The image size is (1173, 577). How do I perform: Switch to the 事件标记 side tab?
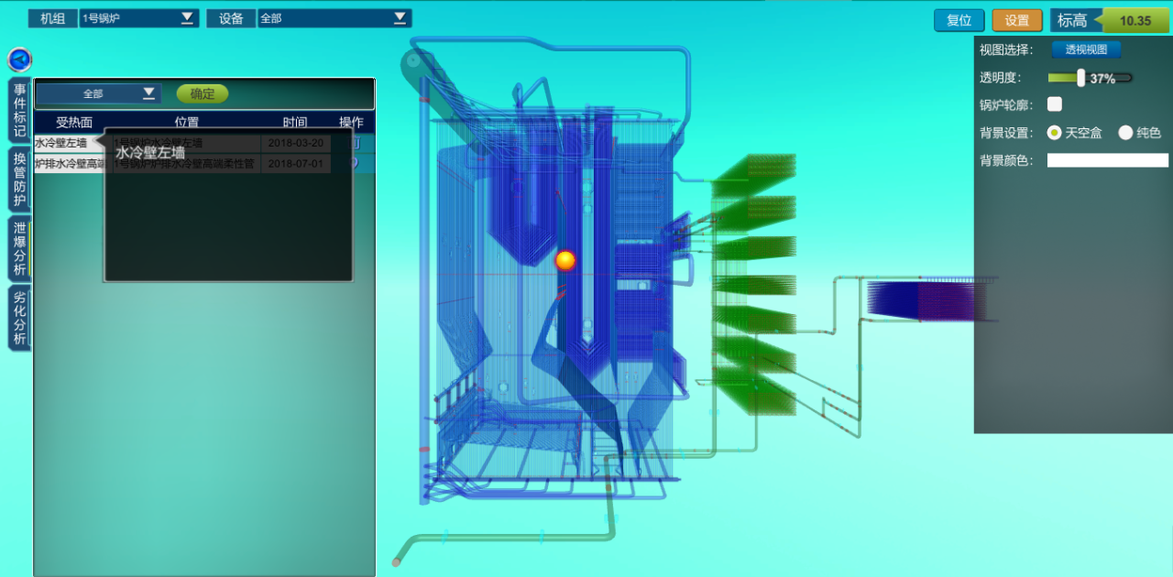point(19,109)
